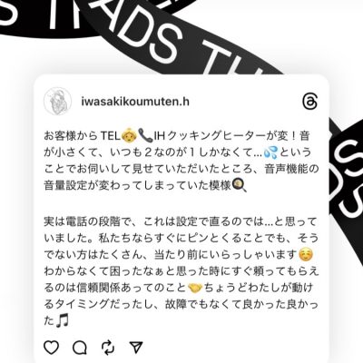The image size is (363, 363).
Task: Click the telephone receiver emoji
Action: point(145,135)
